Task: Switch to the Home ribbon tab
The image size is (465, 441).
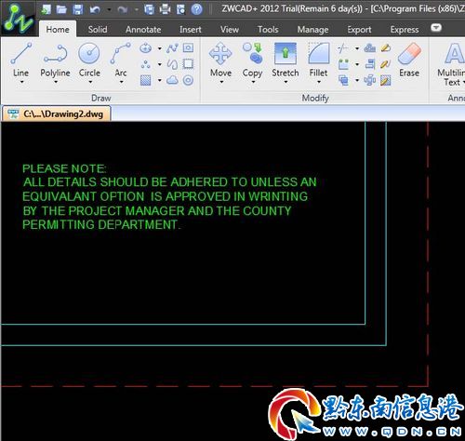Action: pyautogui.click(x=58, y=30)
